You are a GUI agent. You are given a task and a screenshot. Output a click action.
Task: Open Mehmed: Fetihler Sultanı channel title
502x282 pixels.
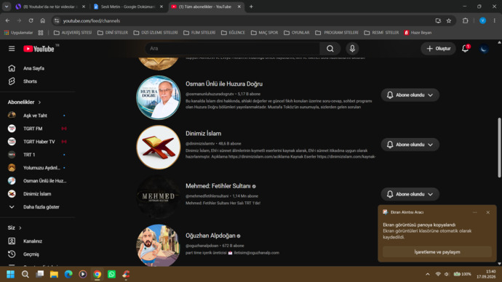click(218, 186)
